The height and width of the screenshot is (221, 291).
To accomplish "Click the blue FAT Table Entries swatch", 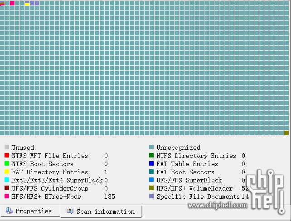I will 151,164.
